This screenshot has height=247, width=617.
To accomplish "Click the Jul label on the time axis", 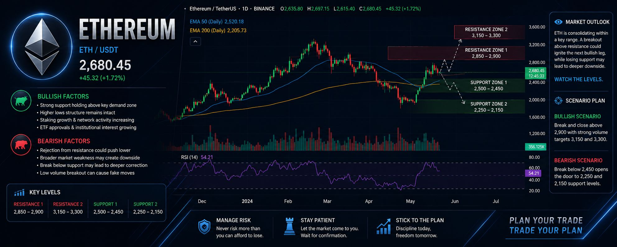I will coord(496,201).
